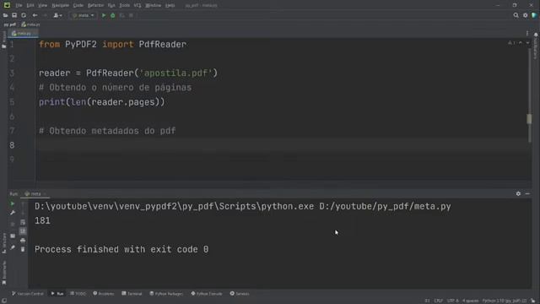Select the meta tab in Run panel
Image resolution: width=540 pixels, height=304 pixels.
pos(35,193)
